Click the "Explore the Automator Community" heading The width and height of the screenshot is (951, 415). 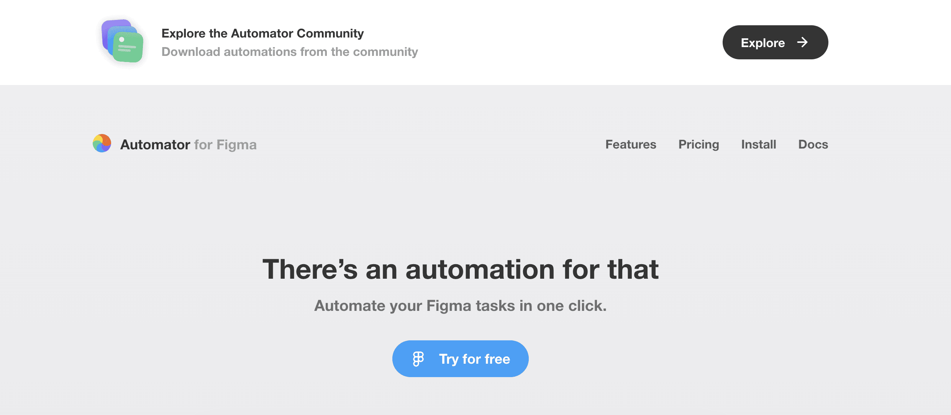click(262, 33)
